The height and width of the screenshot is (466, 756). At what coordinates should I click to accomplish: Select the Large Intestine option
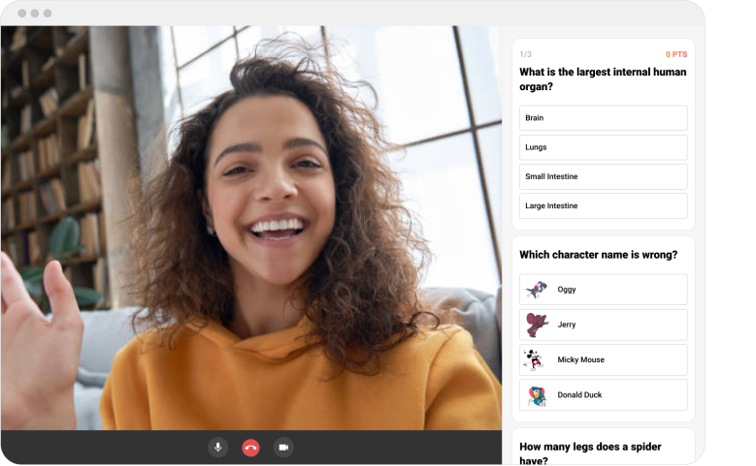coord(603,205)
